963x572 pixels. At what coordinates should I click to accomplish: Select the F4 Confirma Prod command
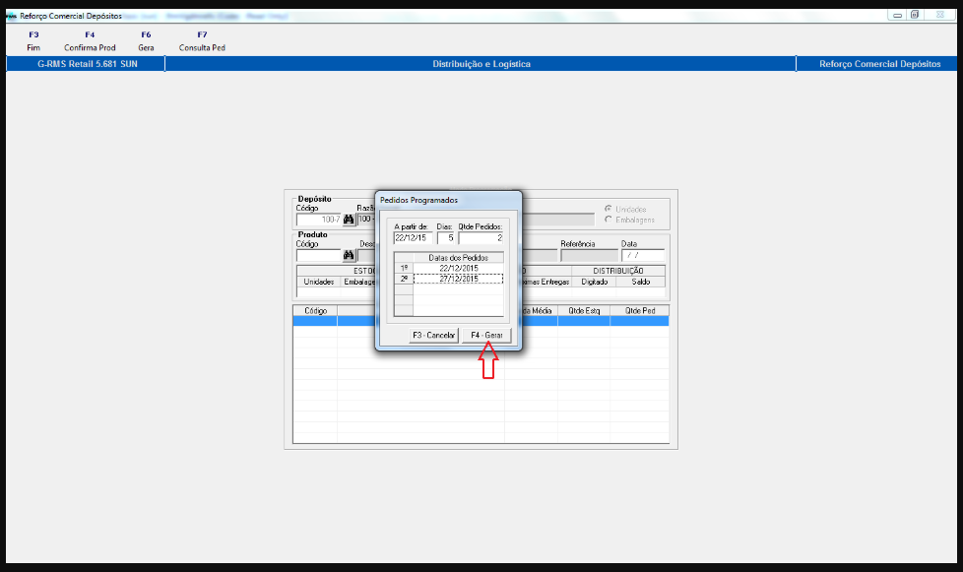click(90, 41)
